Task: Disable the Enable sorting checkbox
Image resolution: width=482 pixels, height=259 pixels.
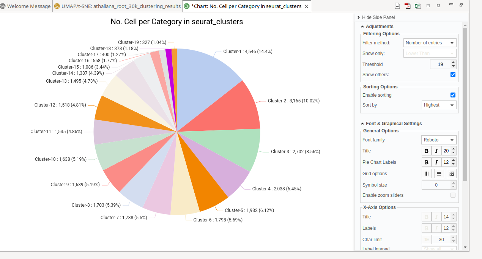Action: click(453, 95)
